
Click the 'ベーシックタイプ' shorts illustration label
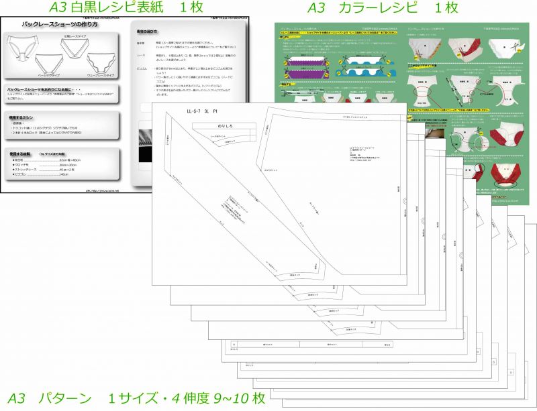click(x=48, y=74)
